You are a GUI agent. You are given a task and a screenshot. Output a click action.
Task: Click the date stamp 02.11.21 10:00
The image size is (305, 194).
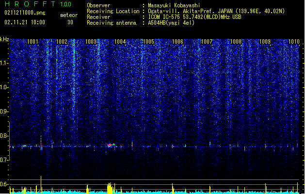point(25,22)
